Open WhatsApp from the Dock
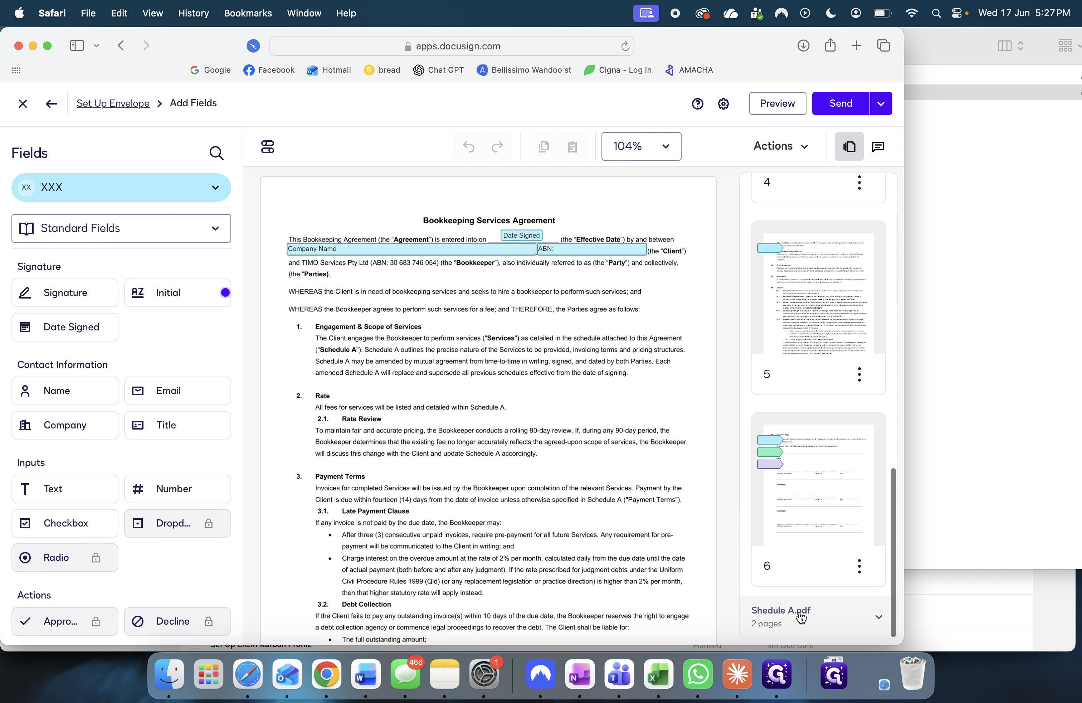This screenshot has width=1082, height=703. coord(698,674)
